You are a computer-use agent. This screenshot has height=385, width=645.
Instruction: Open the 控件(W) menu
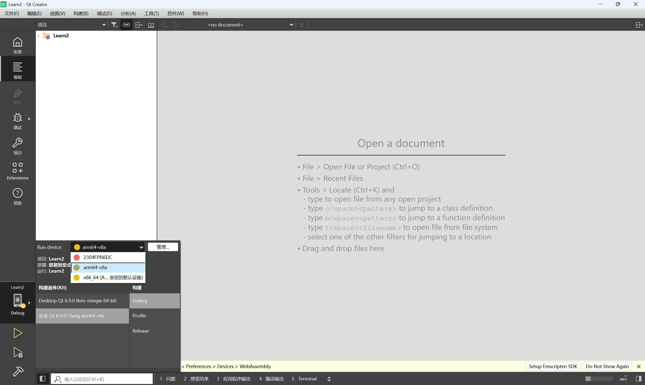(x=176, y=14)
